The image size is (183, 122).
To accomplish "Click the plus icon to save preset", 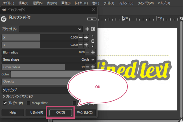I will point(87,29).
